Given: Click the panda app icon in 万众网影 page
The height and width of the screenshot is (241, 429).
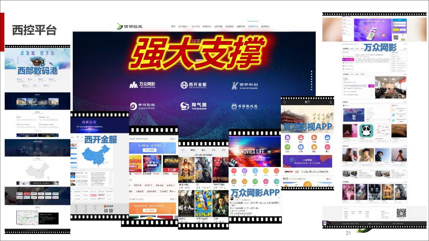Looking at the screenshot, I should coord(366,131).
